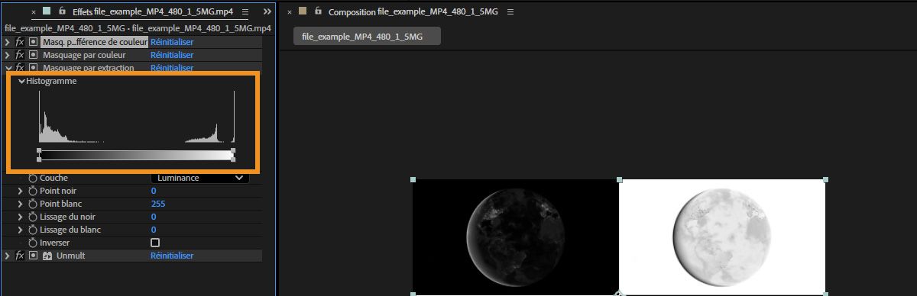Viewport: 917px width, 296px height.
Task: Select Masquage par couleur effect name
Action: click(84, 55)
